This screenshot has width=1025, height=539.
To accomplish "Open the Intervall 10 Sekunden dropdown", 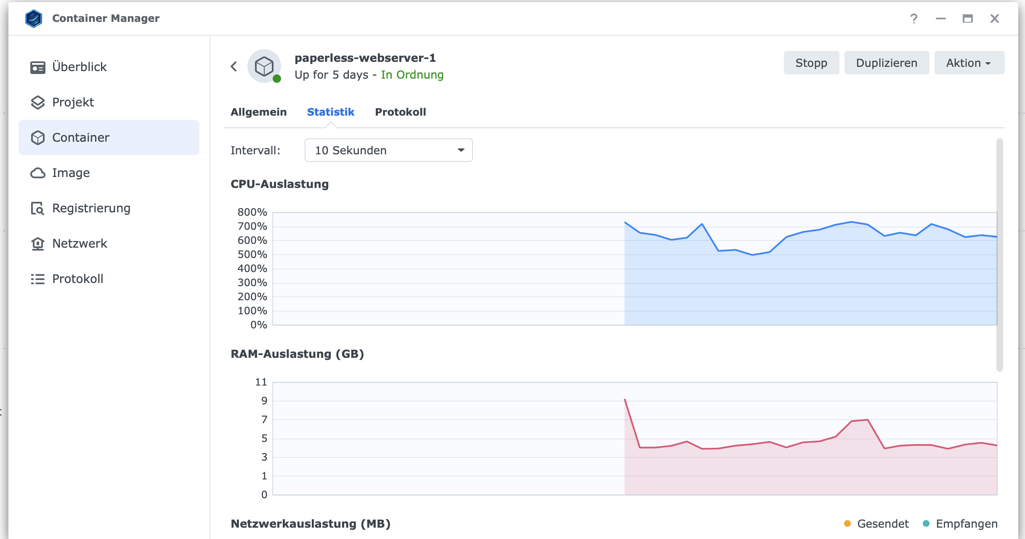I will coord(388,151).
